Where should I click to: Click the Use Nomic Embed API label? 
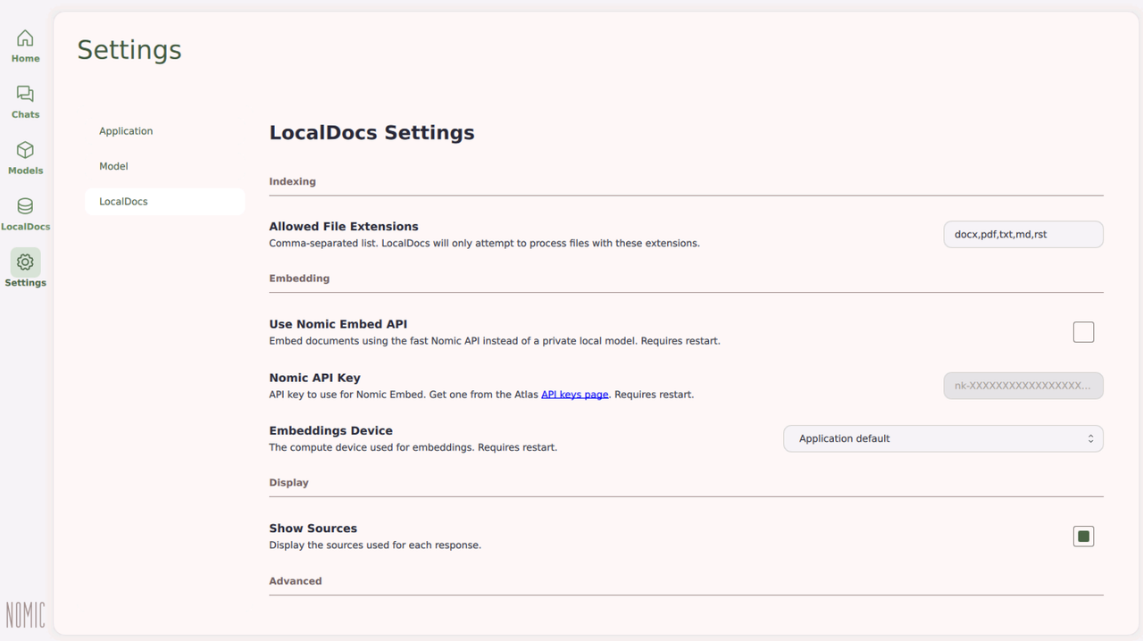click(x=338, y=324)
